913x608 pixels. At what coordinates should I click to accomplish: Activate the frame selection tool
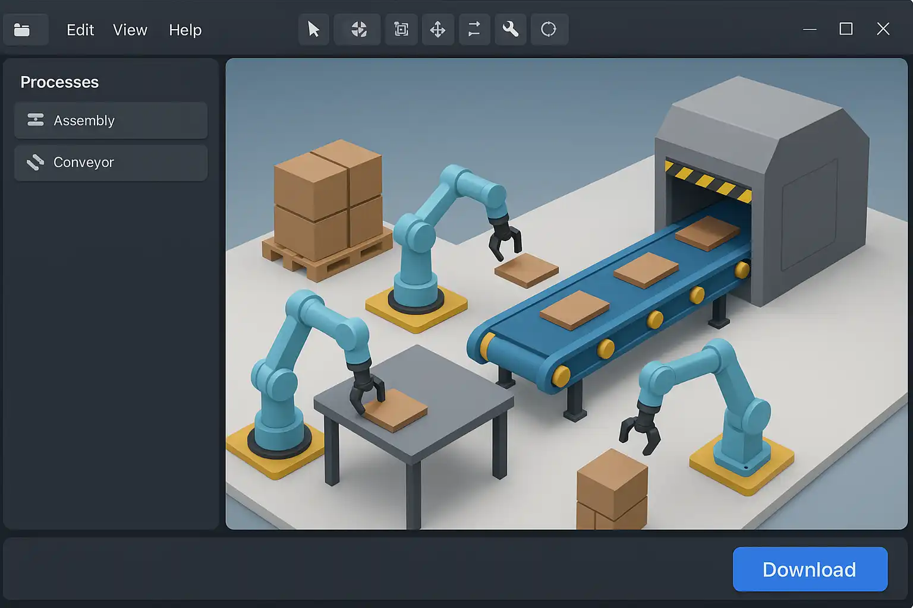[x=401, y=29]
